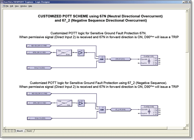Switch to the Sheet2 tab
The height and width of the screenshot is (140, 194).
(x=29, y=131)
